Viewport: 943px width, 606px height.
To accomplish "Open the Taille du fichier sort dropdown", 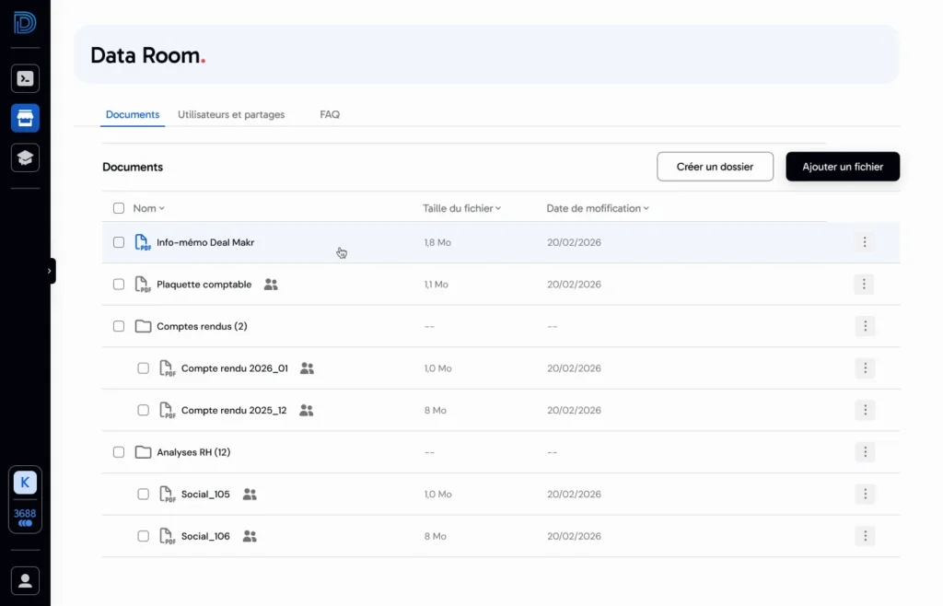I will pos(498,209).
